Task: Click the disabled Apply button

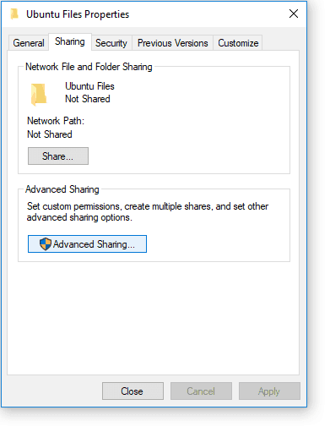Action: (269, 391)
